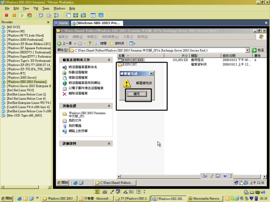The height and width of the screenshot is (202, 270).
Task: Click the summary view icon in VMware toolbar
Action: 93,15
